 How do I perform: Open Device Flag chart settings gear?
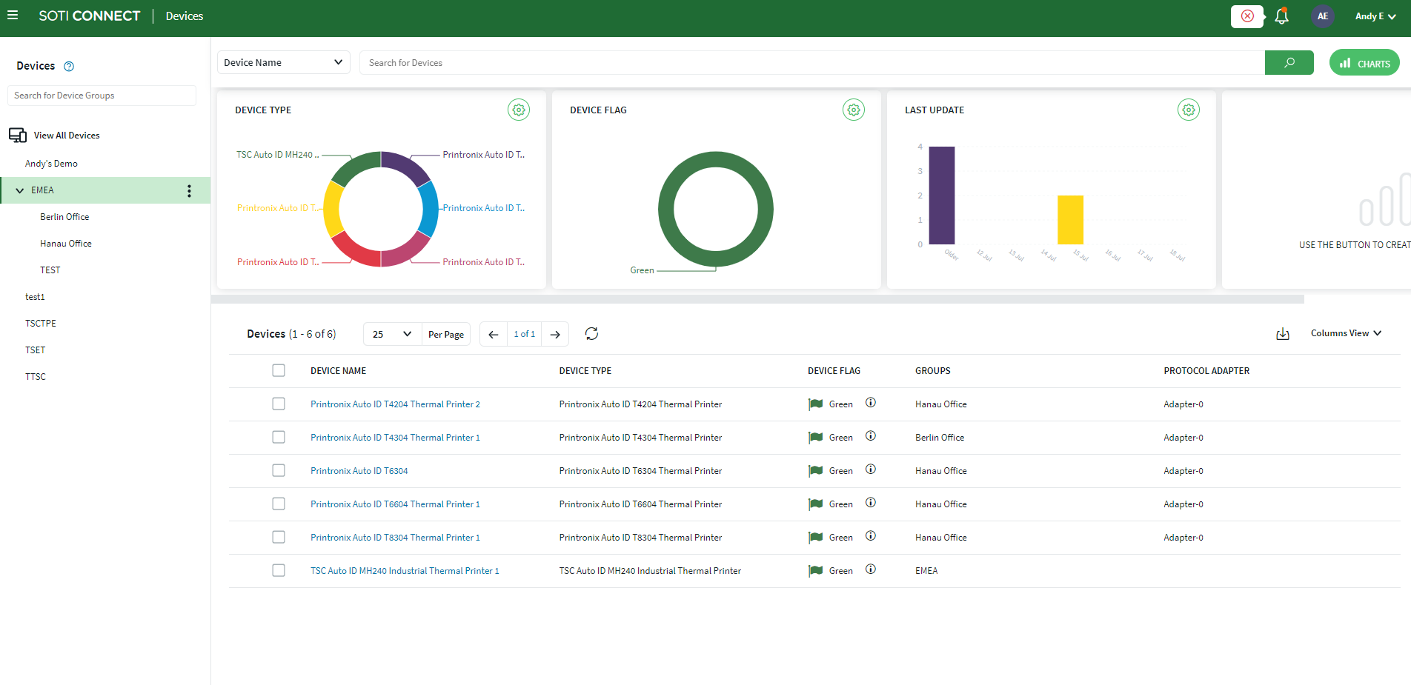854,110
